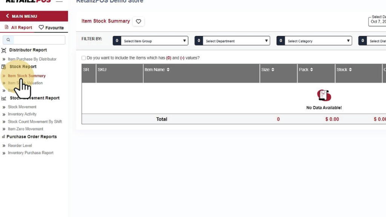Enable including items with zero and negative values
This screenshot has height=217, width=386.
[x=84, y=58]
